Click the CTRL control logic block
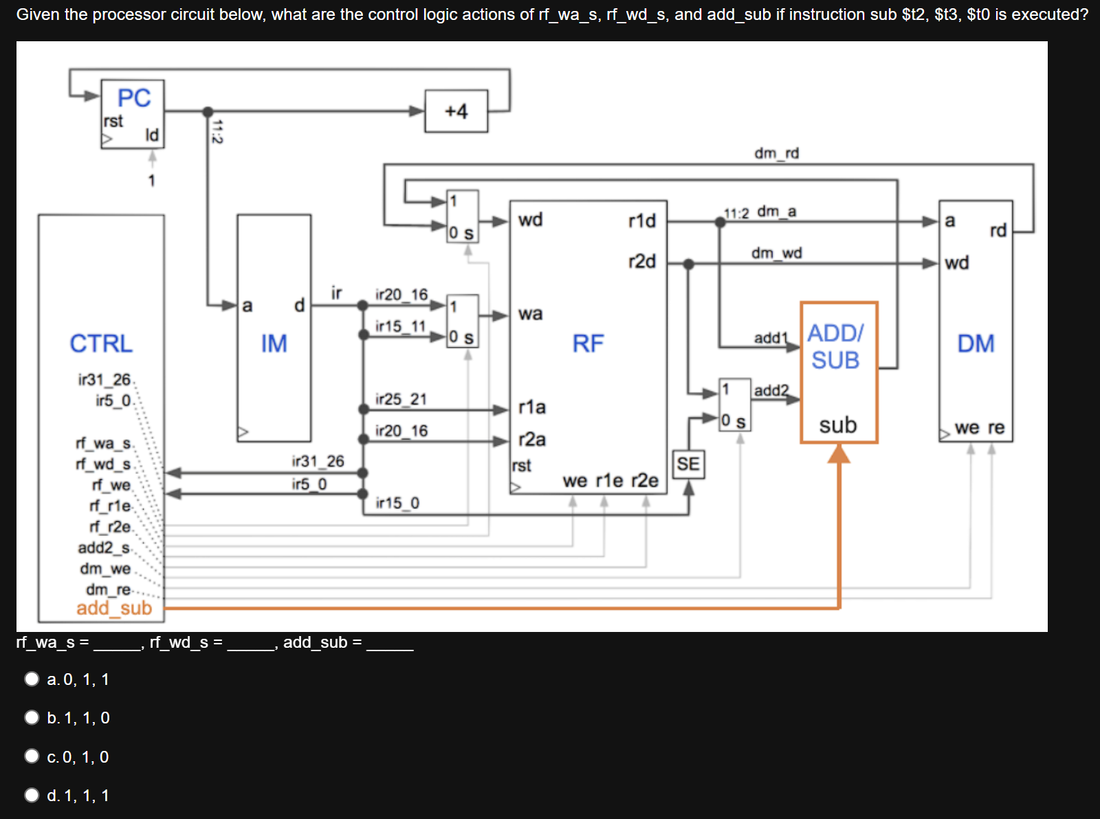The image size is (1100, 819). [x=100, y=344]
